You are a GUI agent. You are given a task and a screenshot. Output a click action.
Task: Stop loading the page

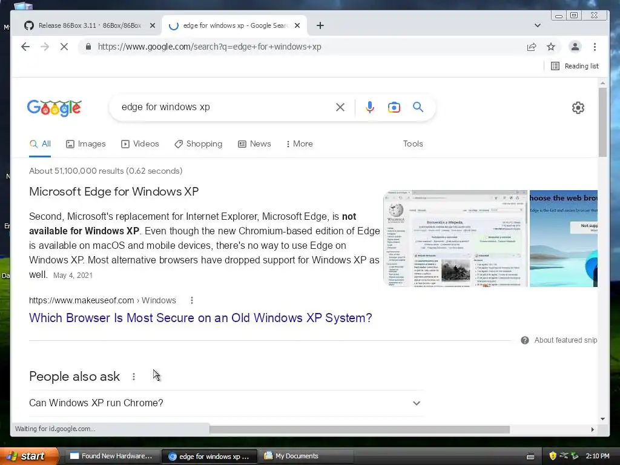click(64, 47)
